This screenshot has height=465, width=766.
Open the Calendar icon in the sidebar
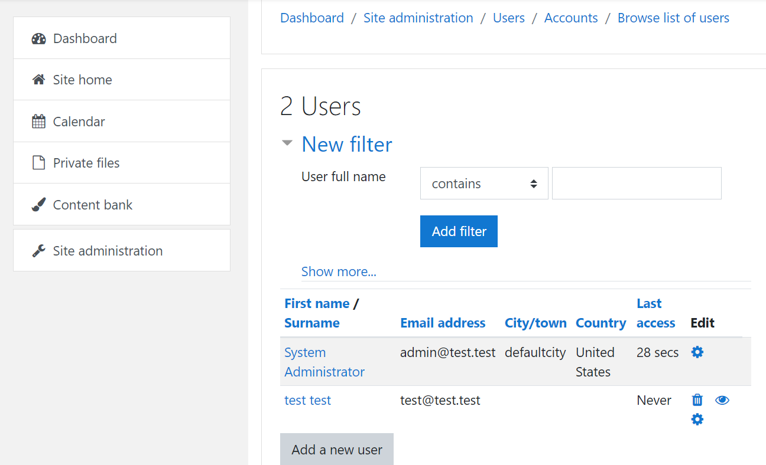pyautogui.click(x=38, y=121)
